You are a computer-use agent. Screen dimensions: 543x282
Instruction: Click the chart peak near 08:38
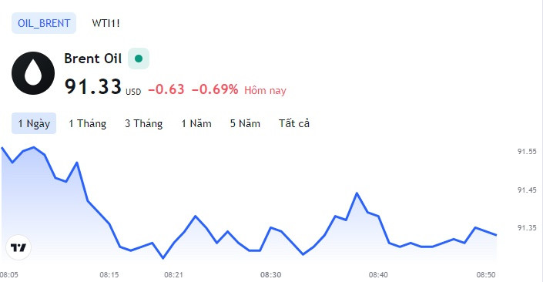(x=357, y=193)
